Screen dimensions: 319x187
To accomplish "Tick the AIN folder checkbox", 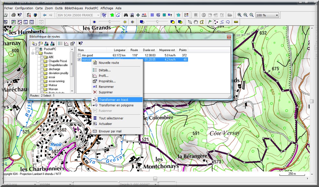I will pyautogui.click(x=42, y=57).
